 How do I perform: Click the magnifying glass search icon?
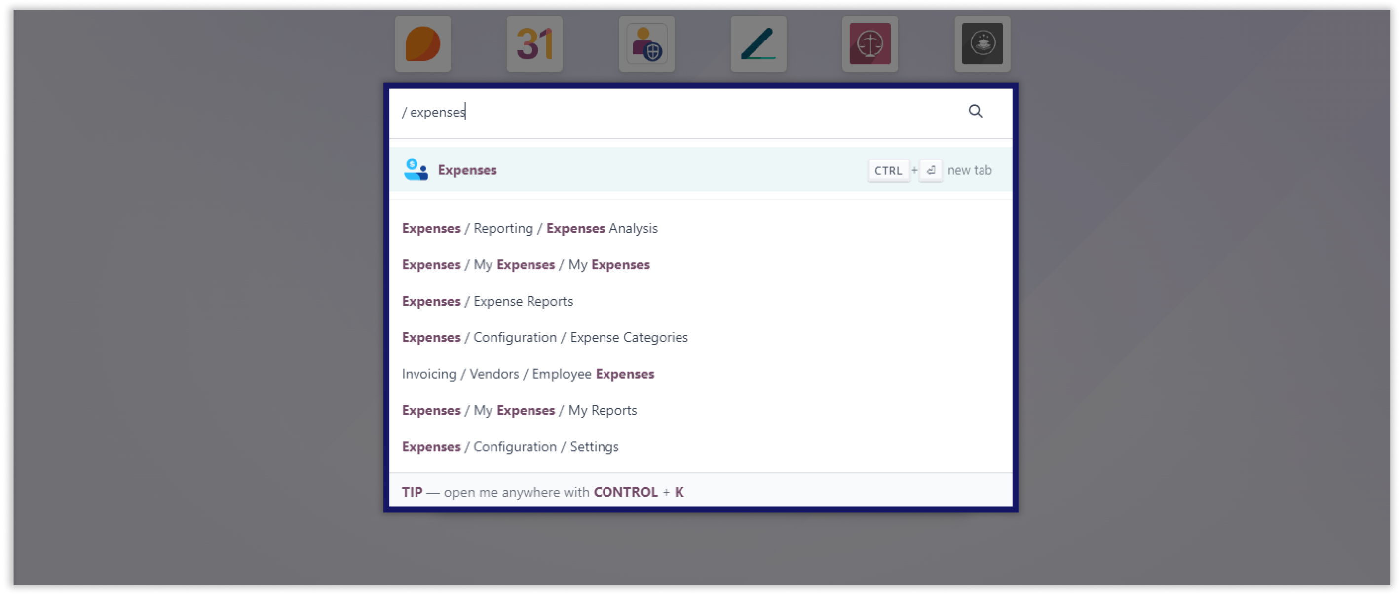point(975,112)
